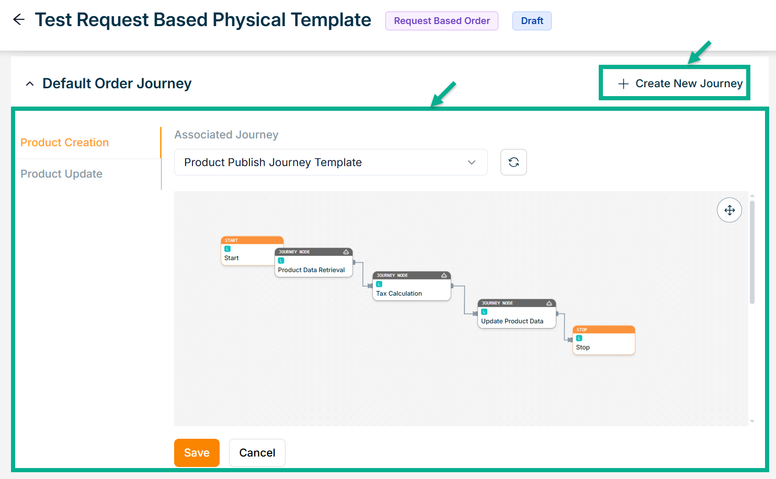776x479 pixels.
Task: Click the pan/move canvas icon
Action: (729, 210)
